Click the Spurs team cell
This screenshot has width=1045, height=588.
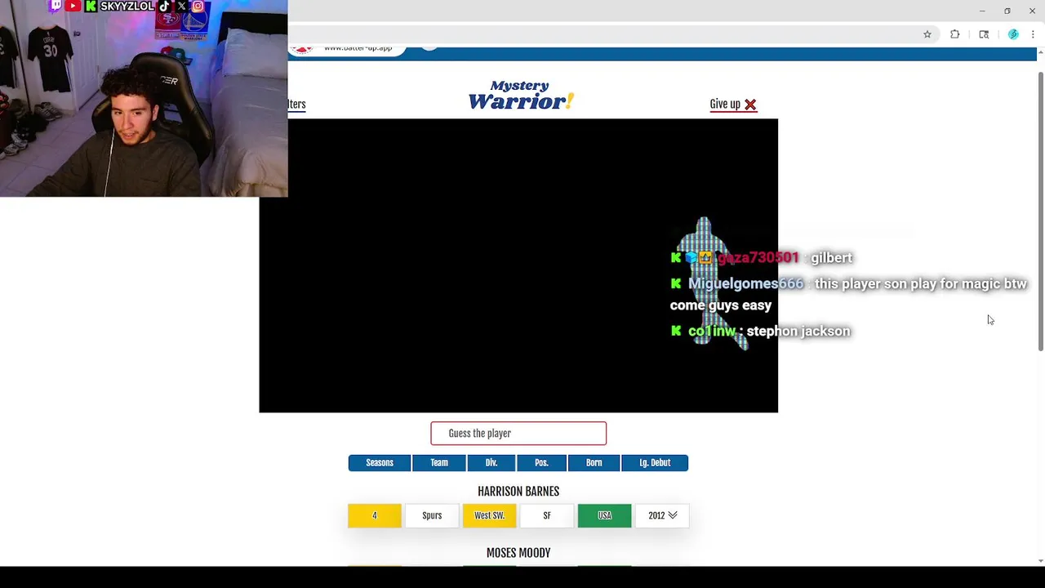coord(432,515)
